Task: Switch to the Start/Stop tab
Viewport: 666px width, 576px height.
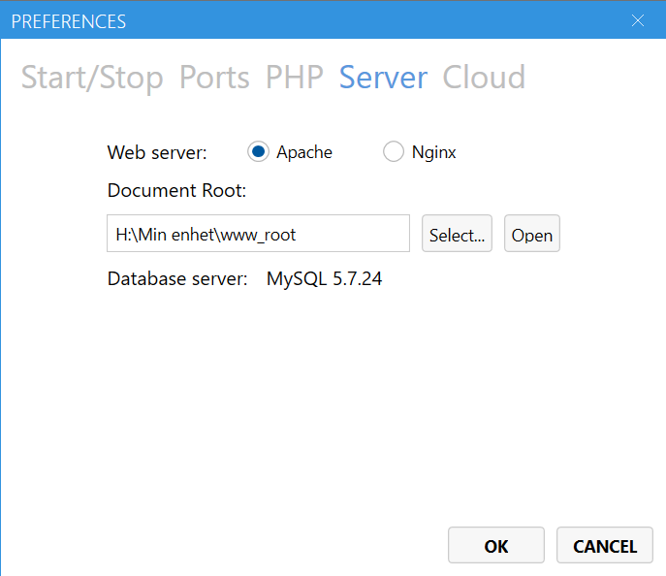Action: pyautogui.click(x=92, y=78)
